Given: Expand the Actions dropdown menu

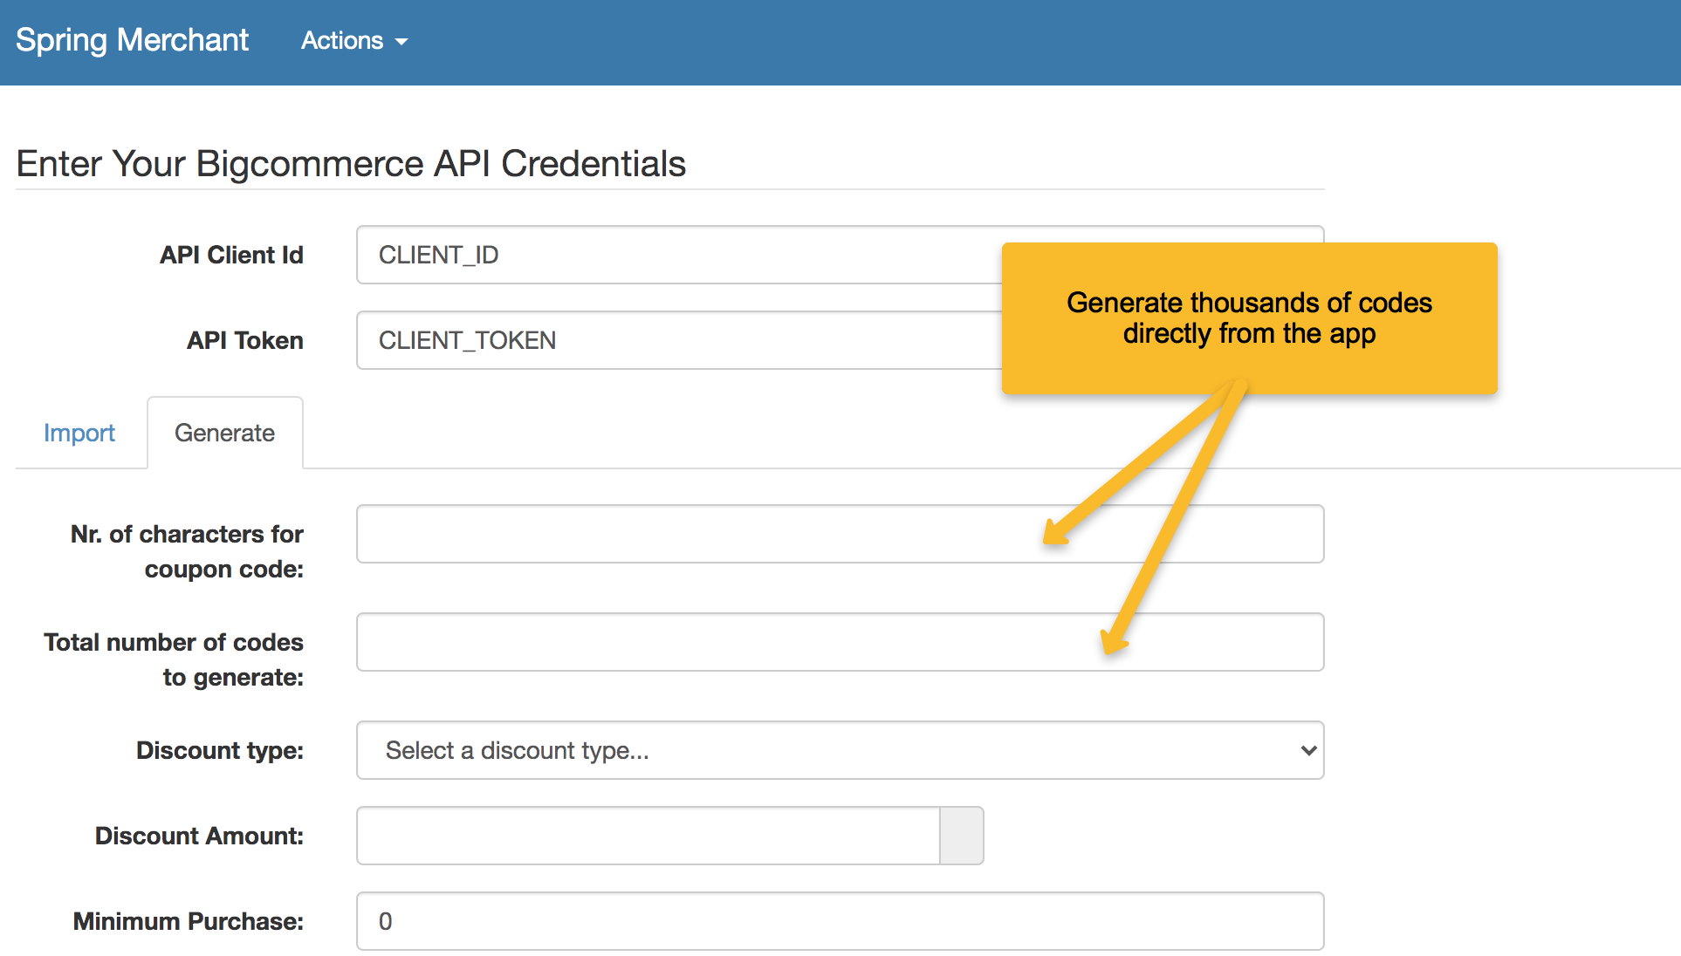Looking at the screenshot, I should coord(354,40).
